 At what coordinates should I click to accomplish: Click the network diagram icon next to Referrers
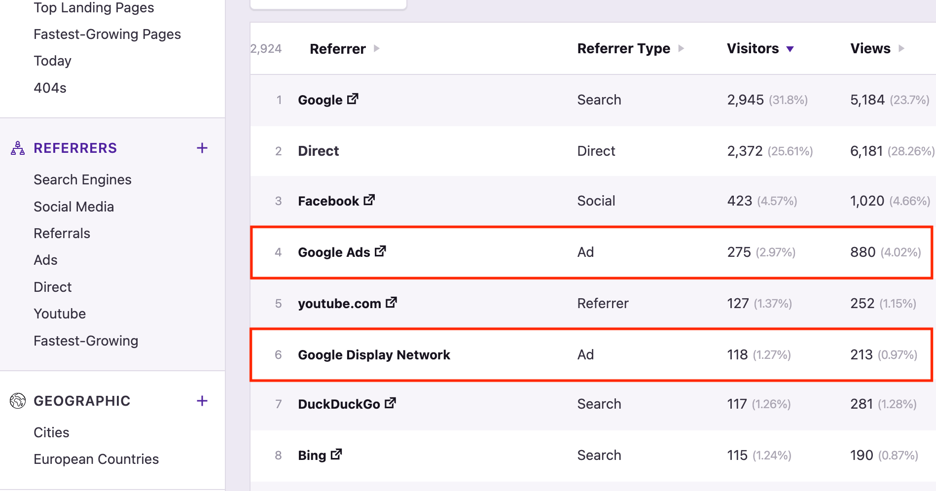[x=17, y=147]
